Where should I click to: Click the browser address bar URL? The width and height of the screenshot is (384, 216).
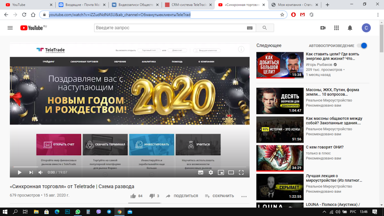point(120,15)
